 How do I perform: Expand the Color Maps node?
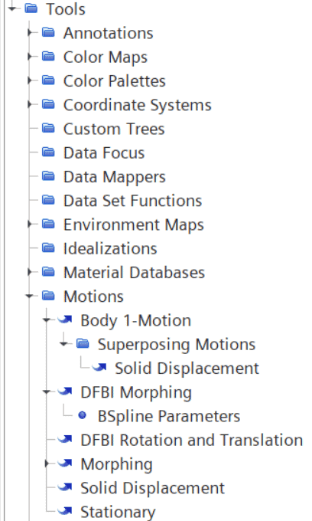coord(30,57)
